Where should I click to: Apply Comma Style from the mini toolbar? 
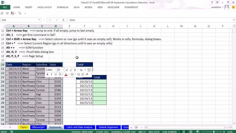click(x=85, y=70)
